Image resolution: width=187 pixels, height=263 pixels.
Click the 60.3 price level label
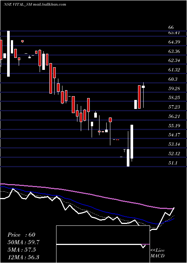[173, 79]
